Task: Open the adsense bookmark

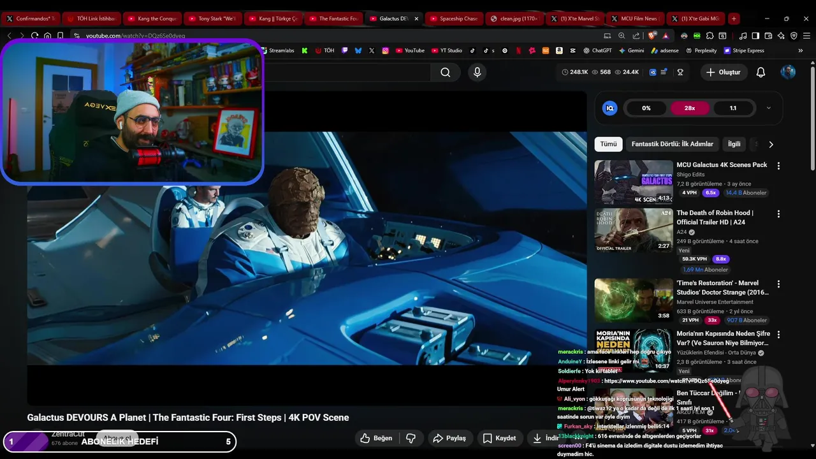Action: click(x=665, y=50)
